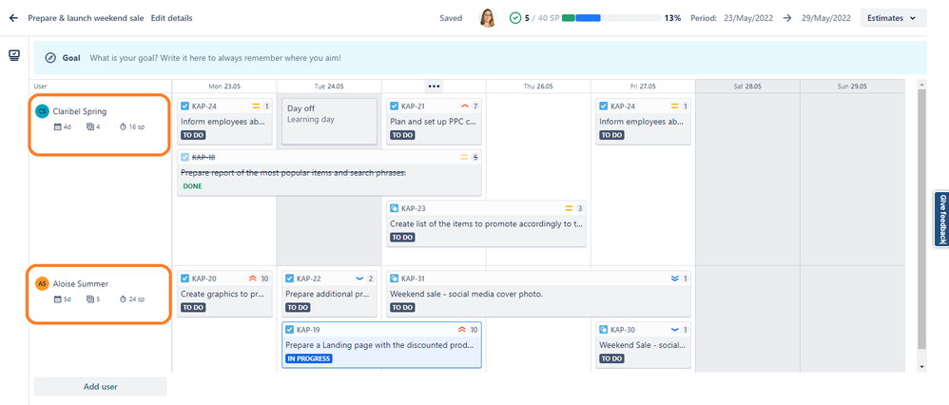Screen dimensions: 949x405
Task: Click TO DO status on KAP-23 card
Action: coord(402,238)
